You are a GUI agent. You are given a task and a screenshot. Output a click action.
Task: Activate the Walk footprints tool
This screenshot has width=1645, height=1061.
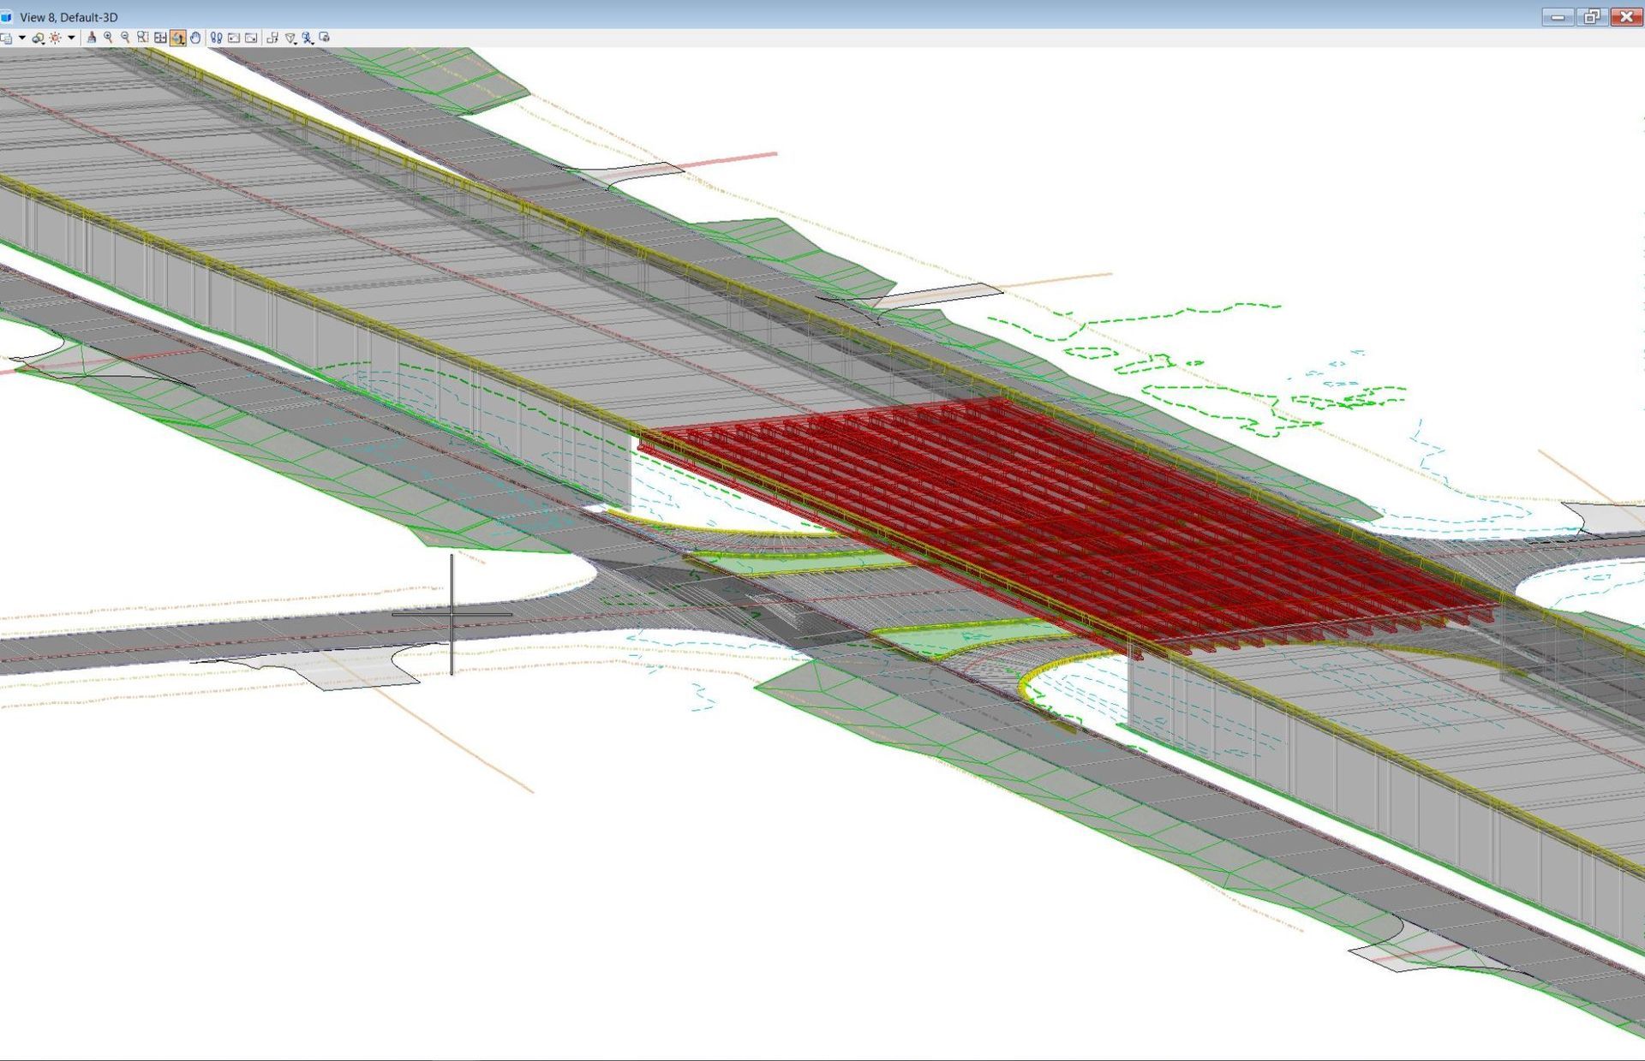(x=216, y=38)
